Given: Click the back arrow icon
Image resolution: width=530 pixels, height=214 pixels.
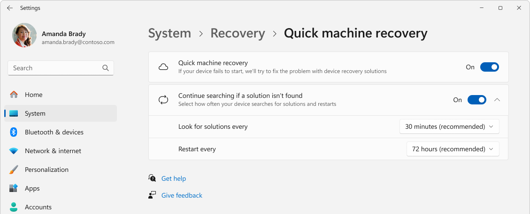Looking at the screenshot, I should click(x=10, y=8).
